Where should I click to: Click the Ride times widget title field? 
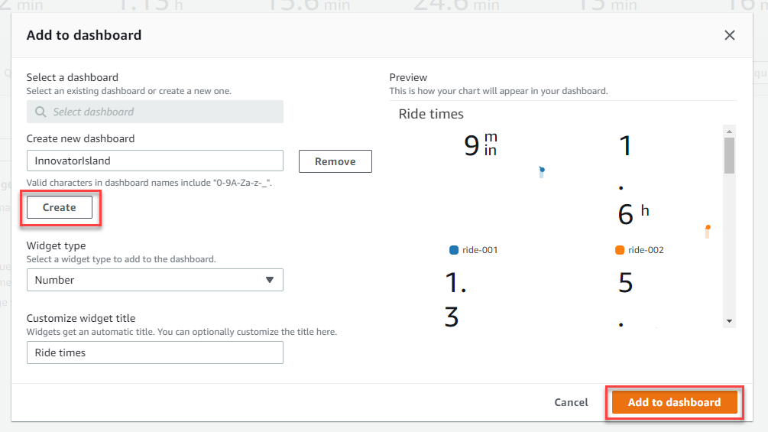(x=155, y=352)
